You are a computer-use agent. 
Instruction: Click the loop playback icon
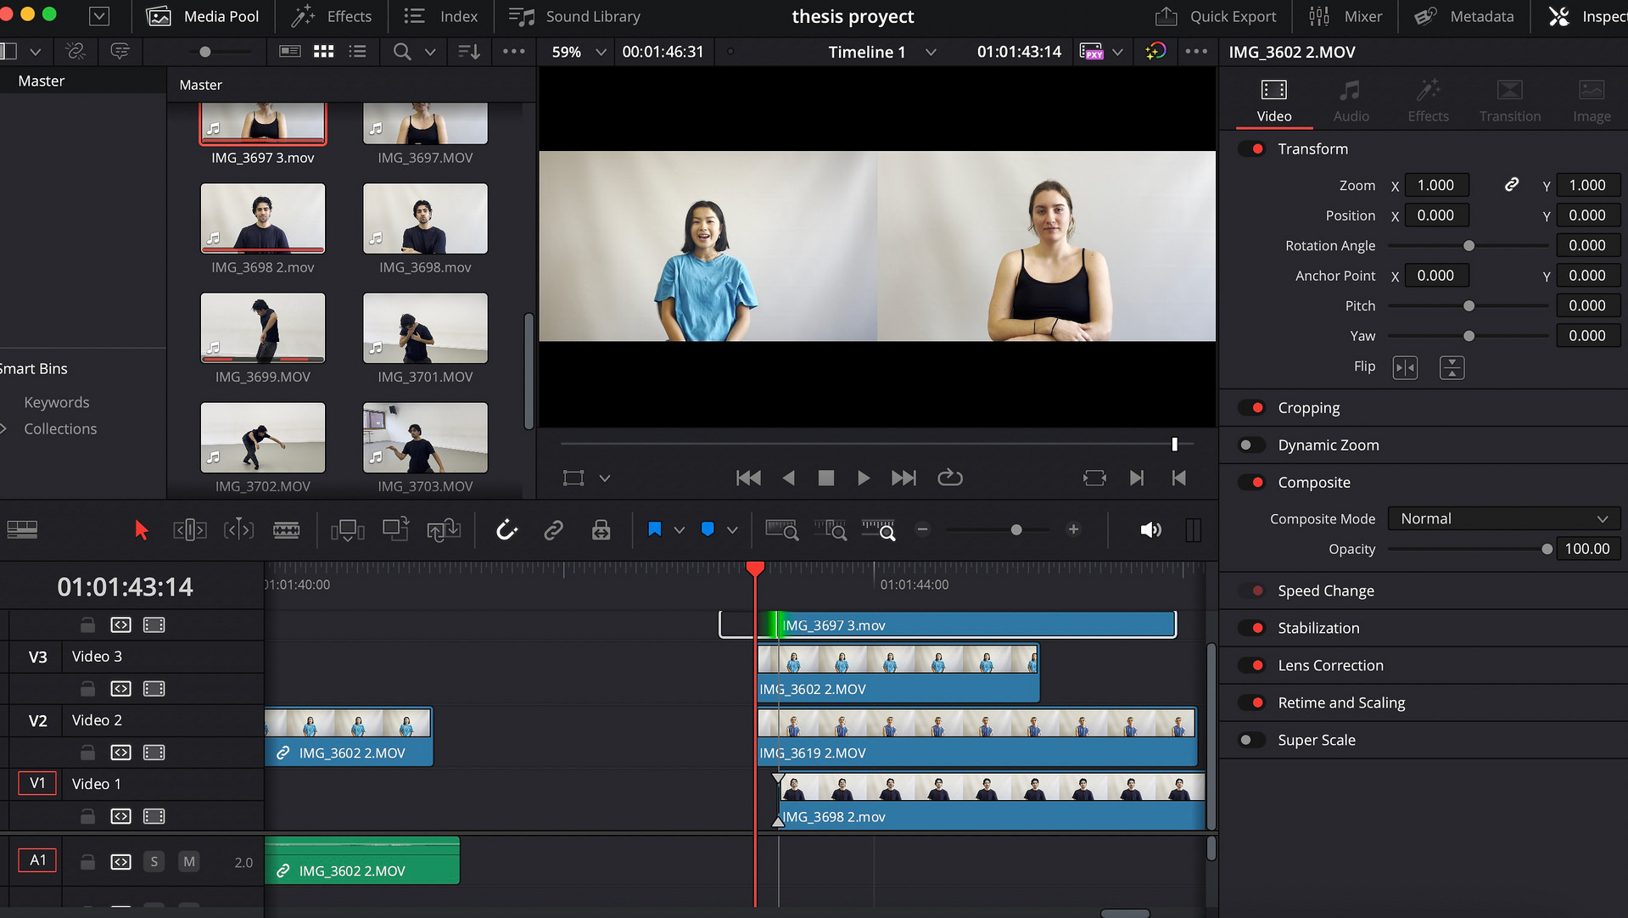[949, 478]
